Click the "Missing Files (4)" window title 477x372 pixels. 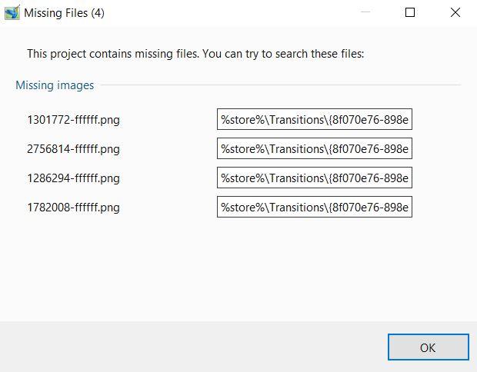[x=63, y=13]
